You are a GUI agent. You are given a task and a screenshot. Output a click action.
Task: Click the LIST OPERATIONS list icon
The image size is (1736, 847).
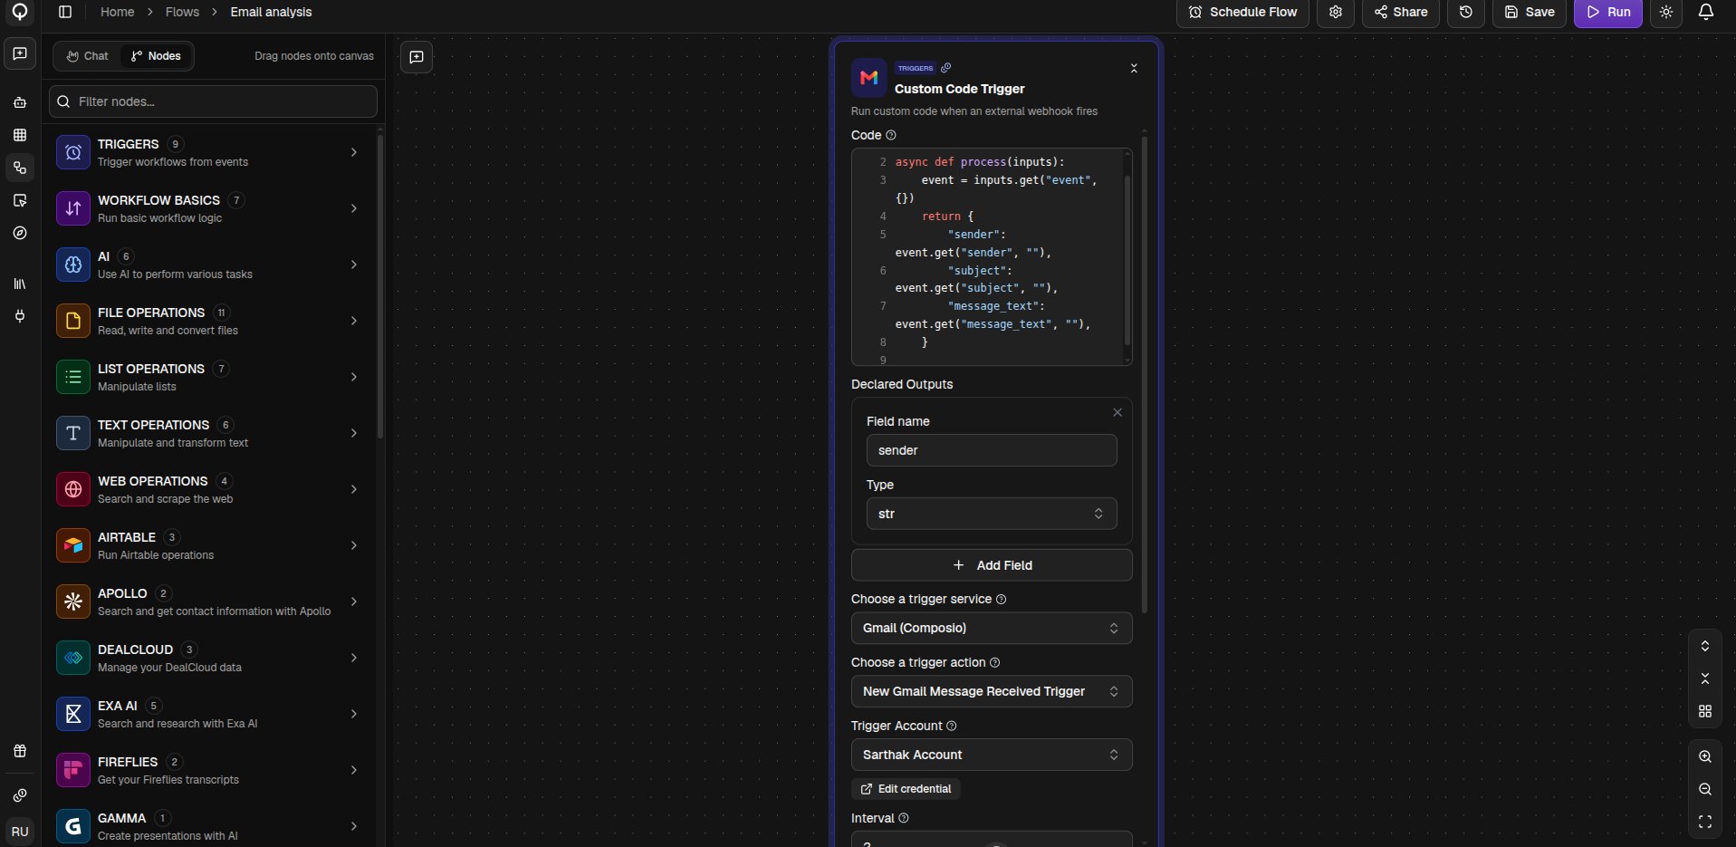pos(73,377)
